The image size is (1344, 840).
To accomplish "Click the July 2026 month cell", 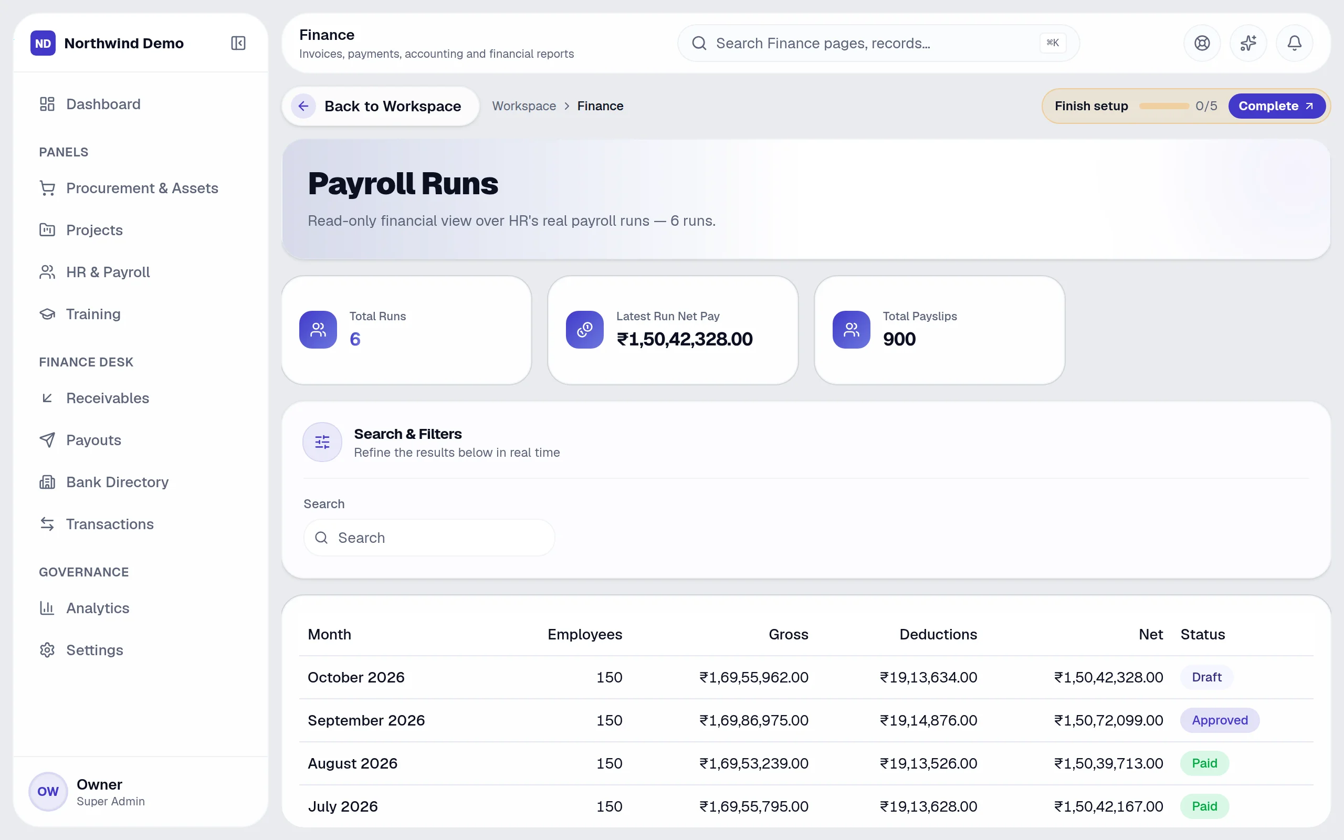I will point(343,806).
